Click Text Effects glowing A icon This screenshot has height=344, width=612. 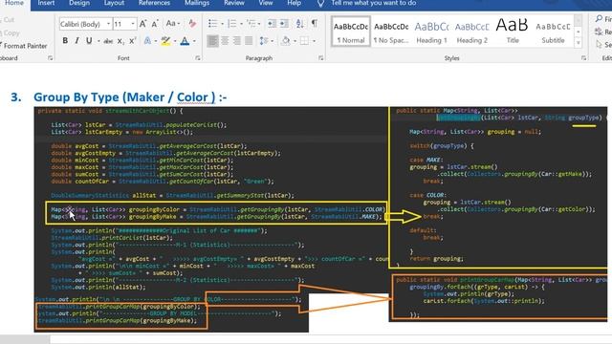click(147, 41)
